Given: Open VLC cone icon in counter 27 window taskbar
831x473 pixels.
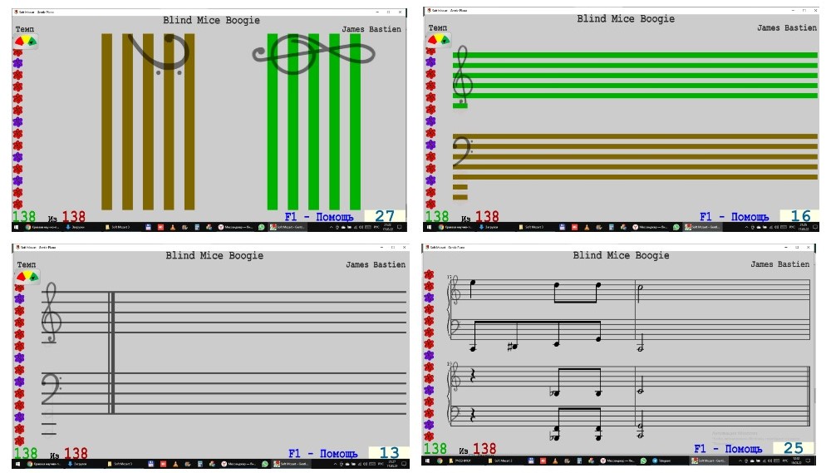Looking at the screenshot, I should click(172, 227).
